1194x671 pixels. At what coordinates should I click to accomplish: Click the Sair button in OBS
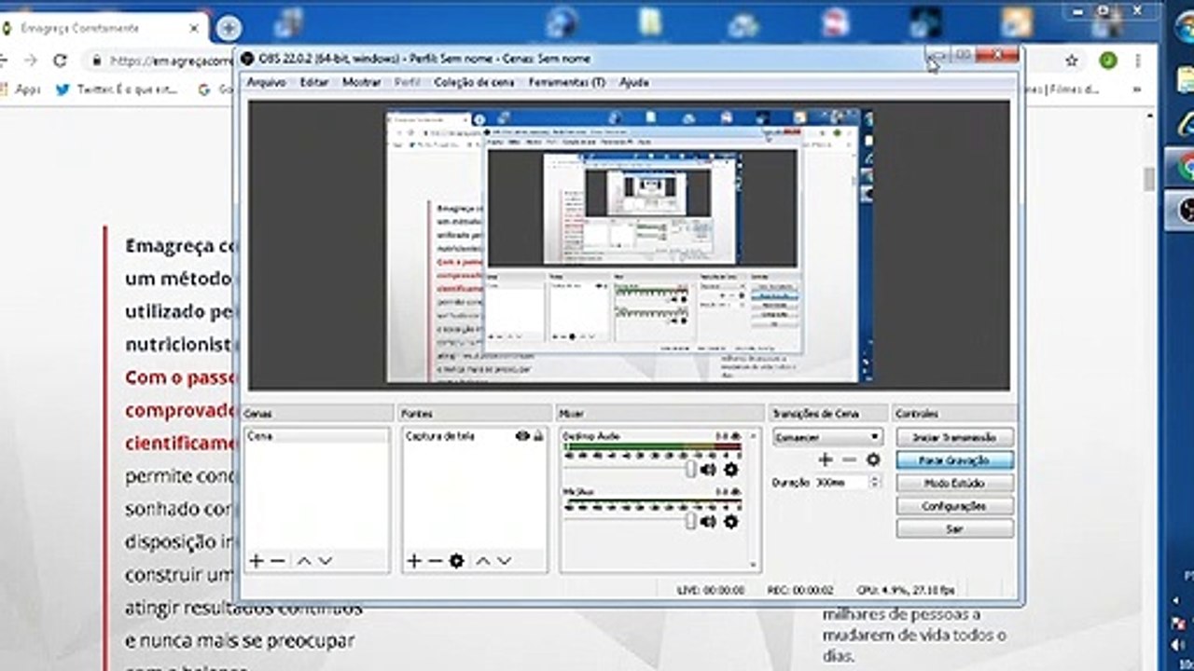[954, 528]
